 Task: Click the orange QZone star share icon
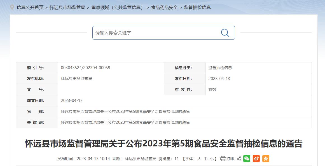265,158
